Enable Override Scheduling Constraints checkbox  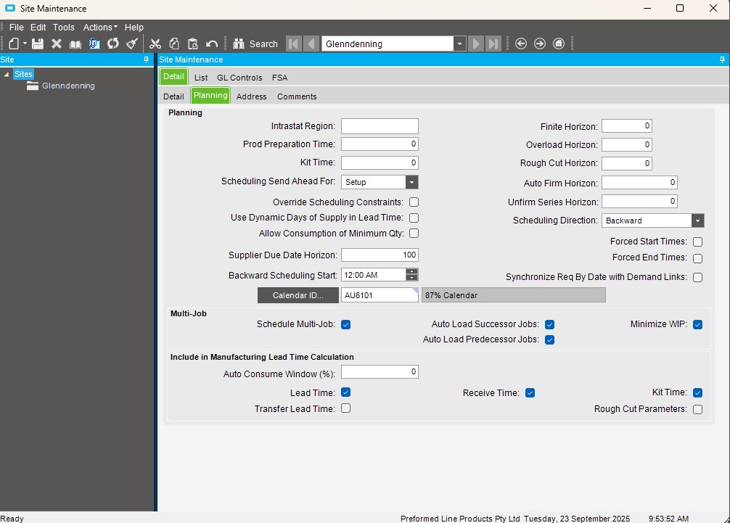(x=414, y=202)
